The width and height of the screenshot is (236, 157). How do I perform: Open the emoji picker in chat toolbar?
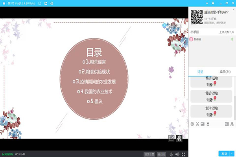point(192,124)
